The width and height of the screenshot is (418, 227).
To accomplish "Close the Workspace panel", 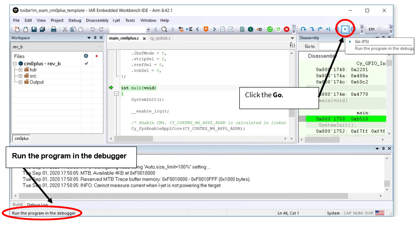I will pos(101,38).
